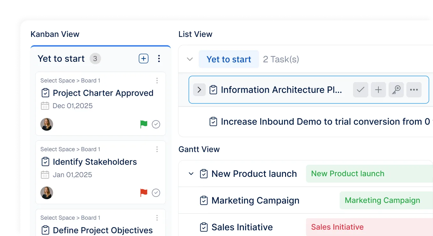Click the Yet to start status tag in List View
433x236 pixels.
pos(229,59)
